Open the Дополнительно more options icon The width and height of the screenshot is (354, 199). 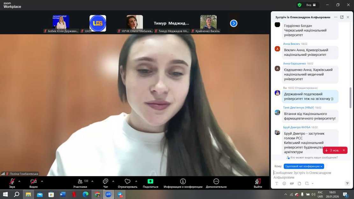pos(216,181)
